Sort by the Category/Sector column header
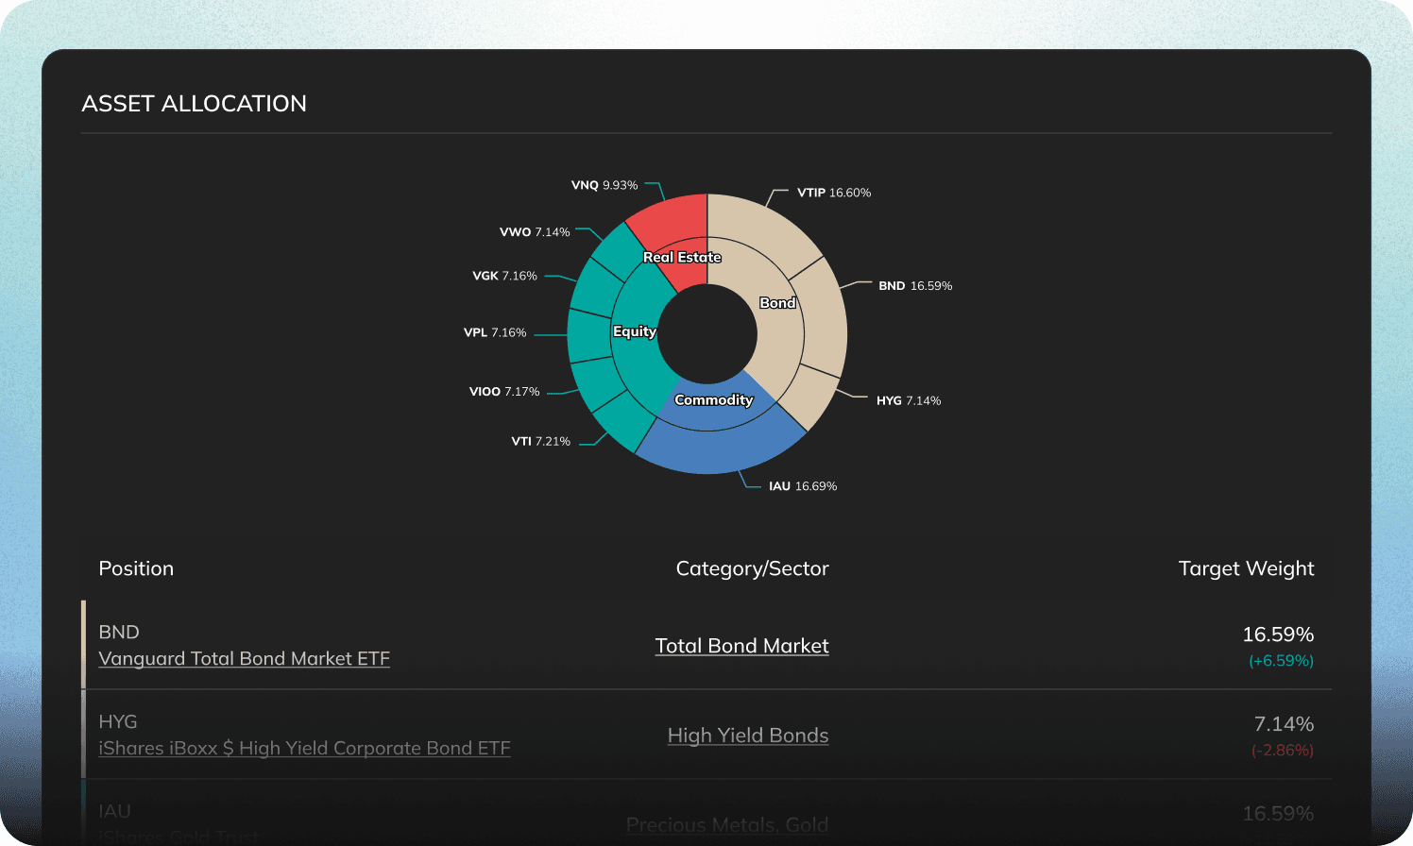Screen dimensions: 1413x846 (x=752, y=568)
